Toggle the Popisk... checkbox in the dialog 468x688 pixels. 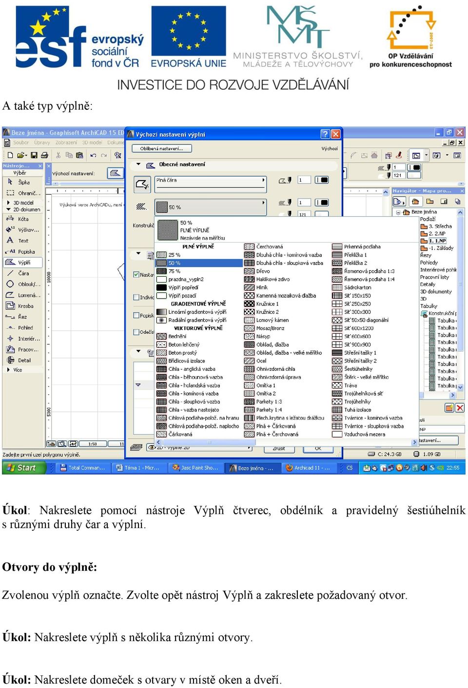pos(136,315)
